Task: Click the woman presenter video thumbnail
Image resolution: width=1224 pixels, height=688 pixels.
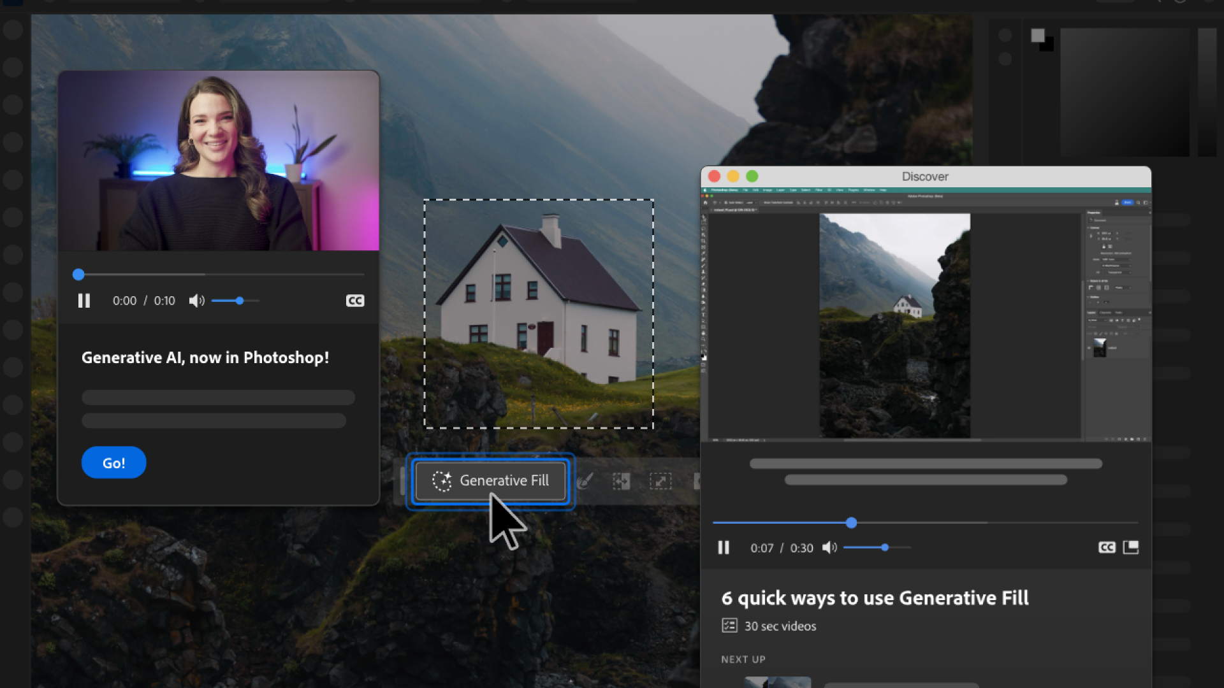Action: [219, 161]
